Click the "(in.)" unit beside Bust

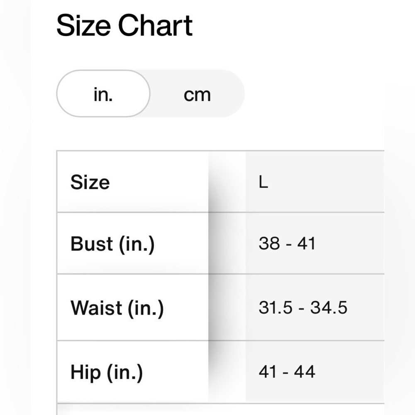point(137,244)
